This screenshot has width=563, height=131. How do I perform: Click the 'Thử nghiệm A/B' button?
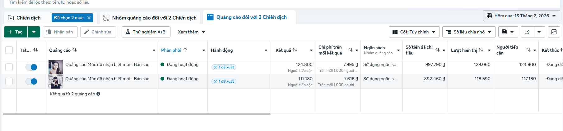click(x=145, y=32)
